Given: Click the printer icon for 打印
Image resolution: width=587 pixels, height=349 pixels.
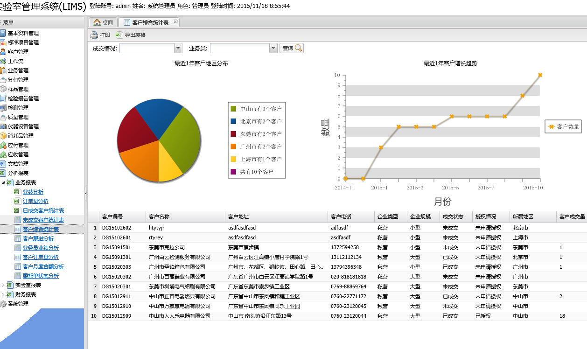Looking at the screenshot, I should (x=94, y=35).
